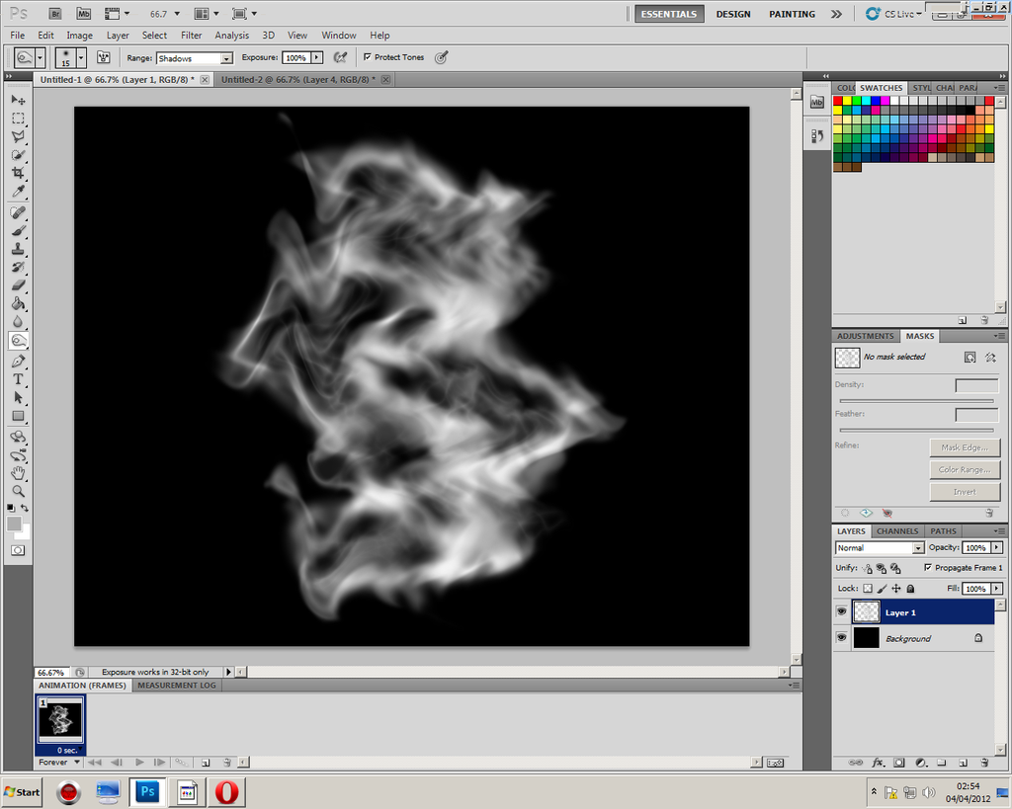
Task: Select the Pen tool
Action: (18, 362)
